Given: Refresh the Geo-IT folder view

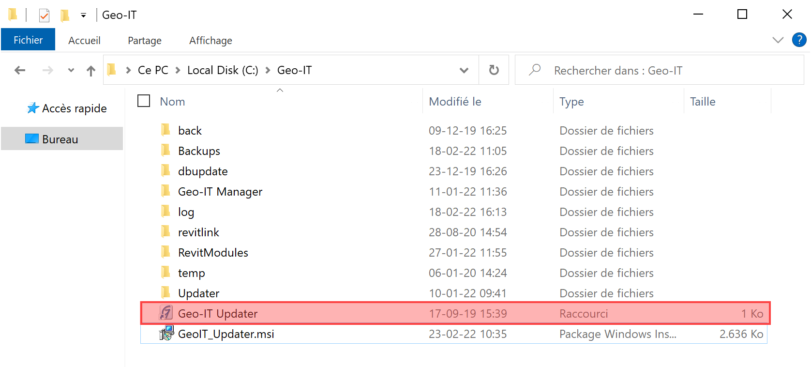Looking at the screenshot, I should 494,70.
